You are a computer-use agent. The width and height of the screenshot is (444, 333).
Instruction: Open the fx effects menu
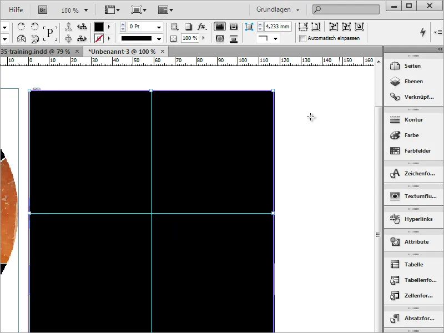pos(202,27)
